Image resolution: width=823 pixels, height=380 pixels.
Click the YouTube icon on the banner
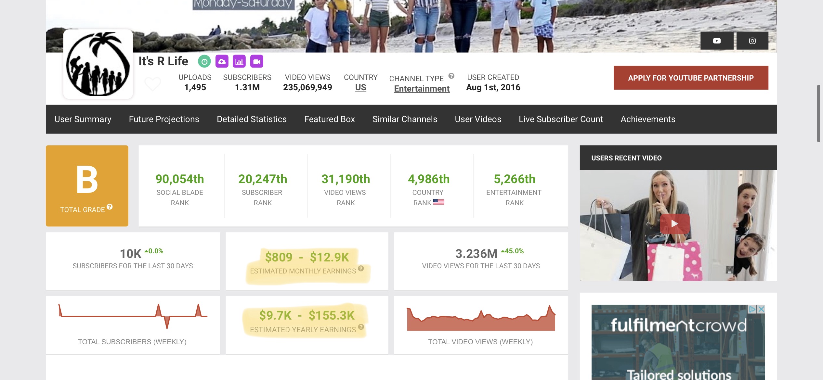(x=717, y=41)
